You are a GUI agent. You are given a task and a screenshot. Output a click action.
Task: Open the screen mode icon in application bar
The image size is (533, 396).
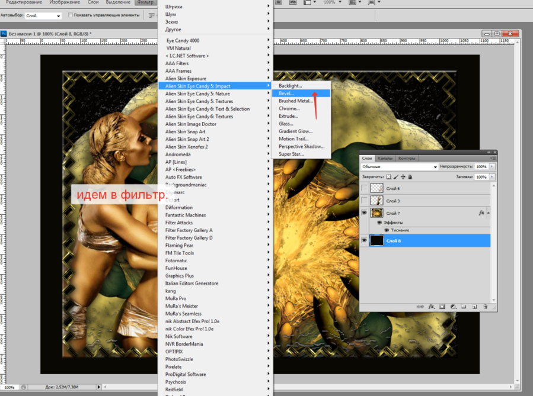[x=371, y=2]
